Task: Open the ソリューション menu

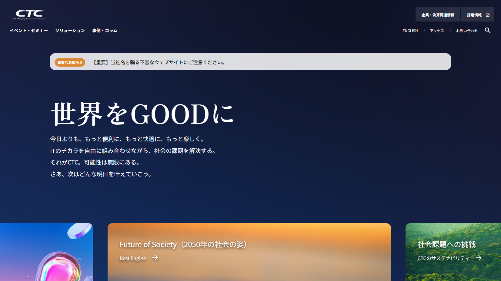Action: coord(70,31)
